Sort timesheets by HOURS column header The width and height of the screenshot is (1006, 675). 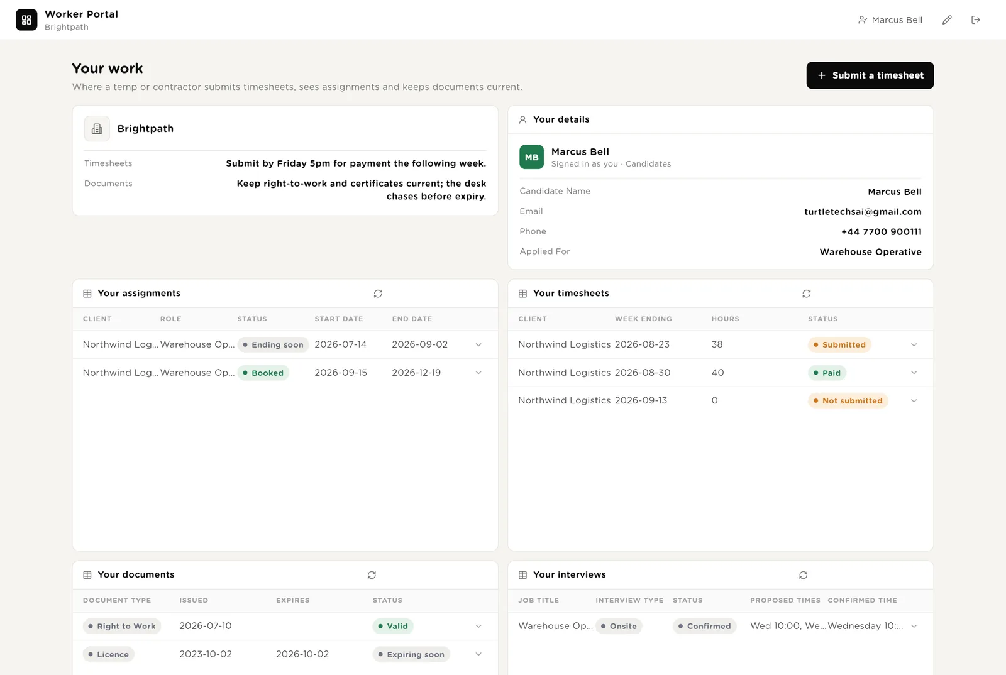coord(726,319)
